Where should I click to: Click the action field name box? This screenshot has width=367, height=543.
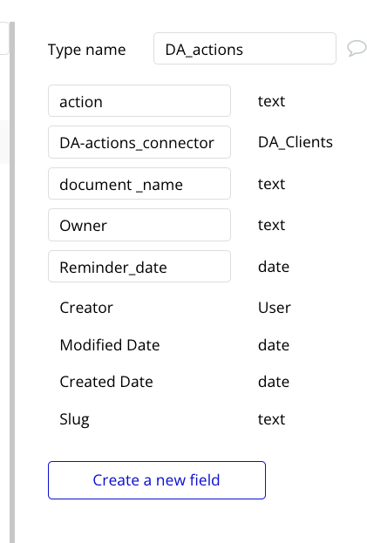click(x=139, y=101)
